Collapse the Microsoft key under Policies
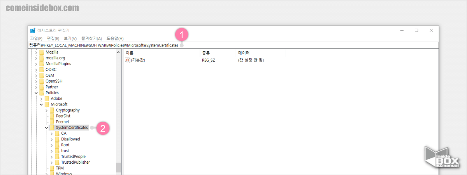Screen dimensions: 467x175 tap(41, 104)
